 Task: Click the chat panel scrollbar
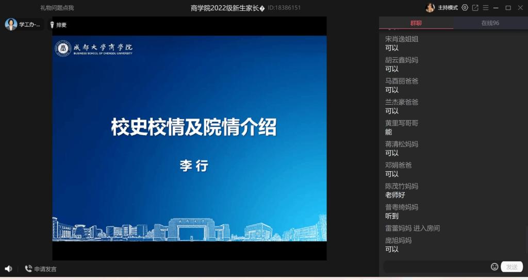[x=526, y=241]
